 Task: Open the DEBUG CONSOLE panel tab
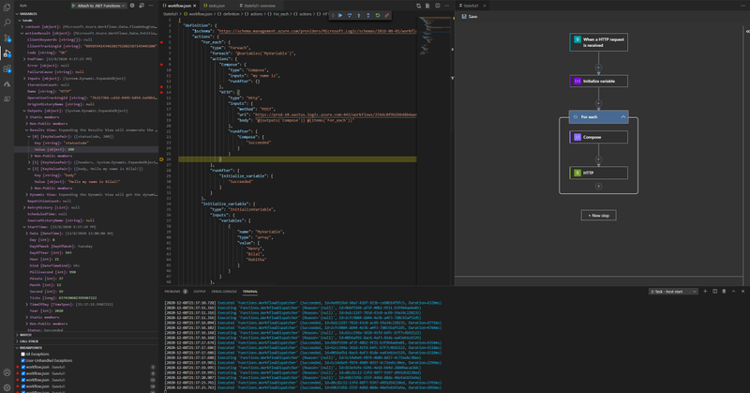pyautogui.click(x=224, y=292)
